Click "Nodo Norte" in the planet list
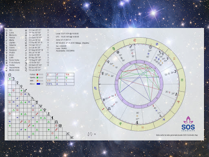The width and height of the screenshot is (209, 157). tap(27, 60)
